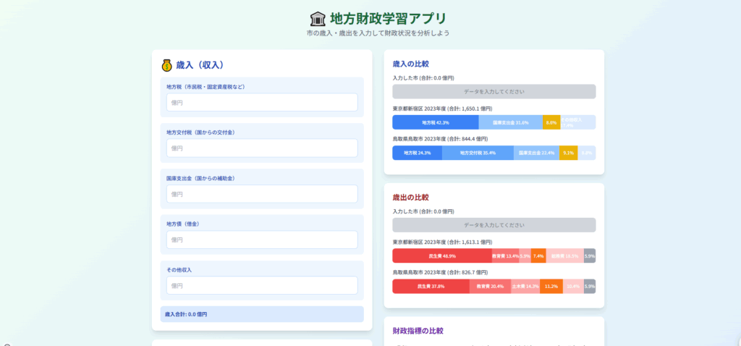Screen dimensions: 741x346
Task: Click Shinjuku's 地方税 42.3% blue segment
Action: 435,122
